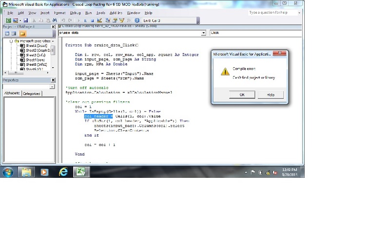Click Toggle Folders icon in Project panel

[22, 34]
